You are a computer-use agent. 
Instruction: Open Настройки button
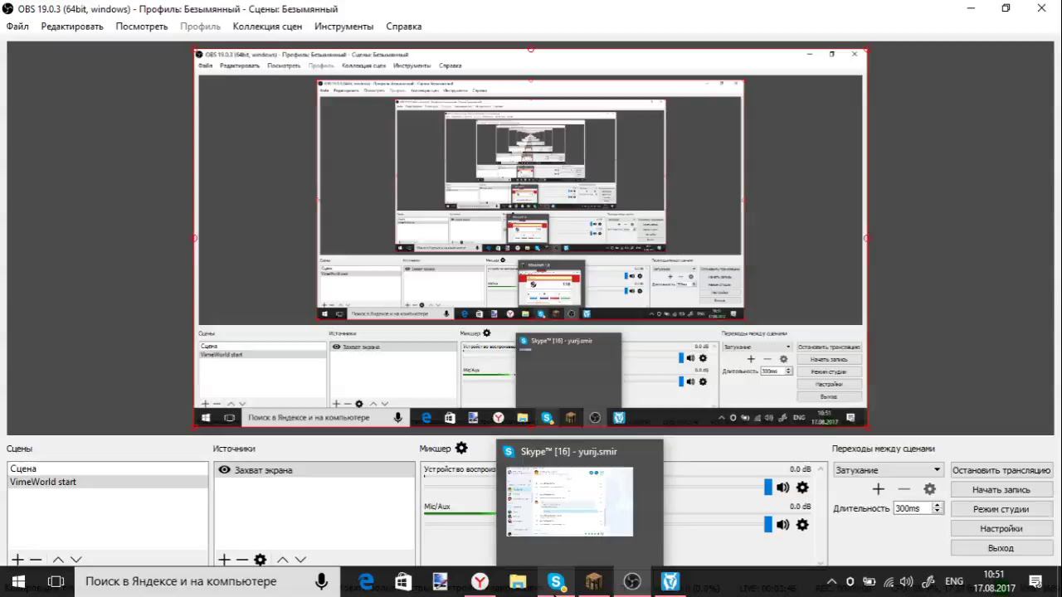pyautogui.click(x=1001, y=528)
